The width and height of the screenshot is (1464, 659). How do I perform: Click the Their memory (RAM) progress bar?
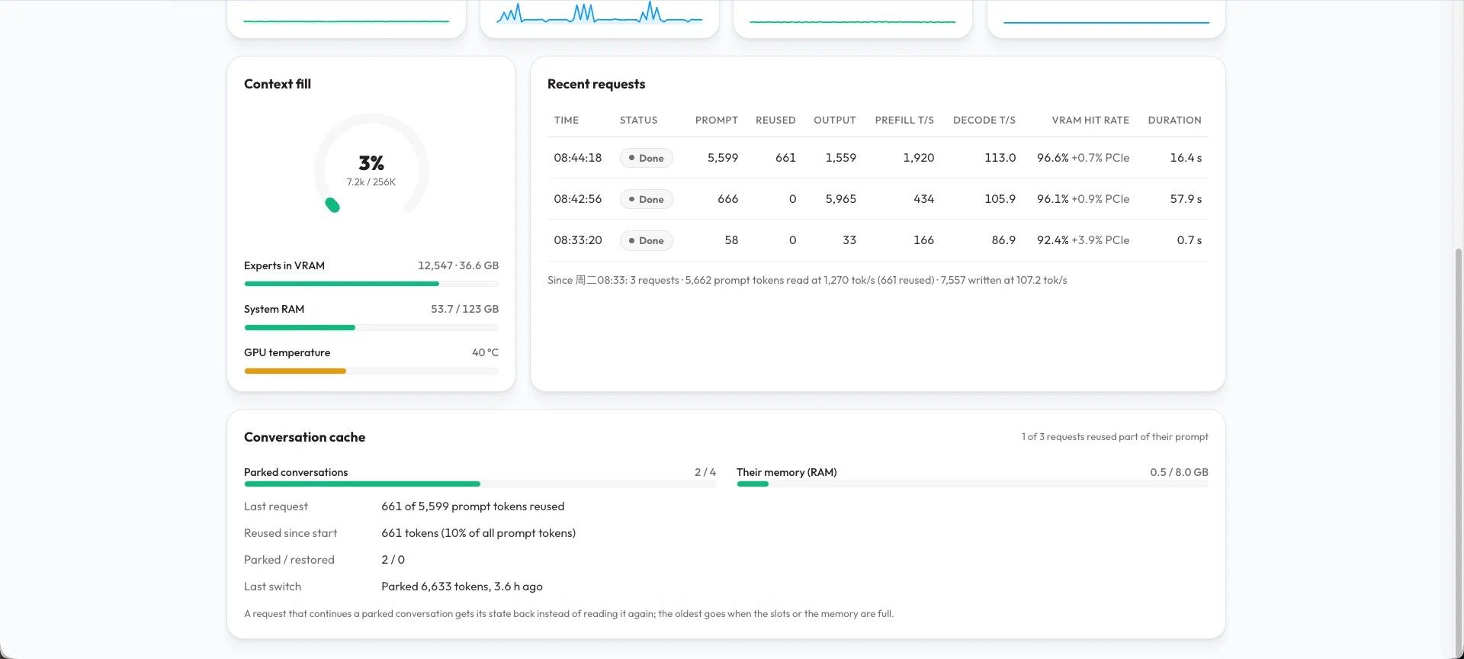click(972, 484)
